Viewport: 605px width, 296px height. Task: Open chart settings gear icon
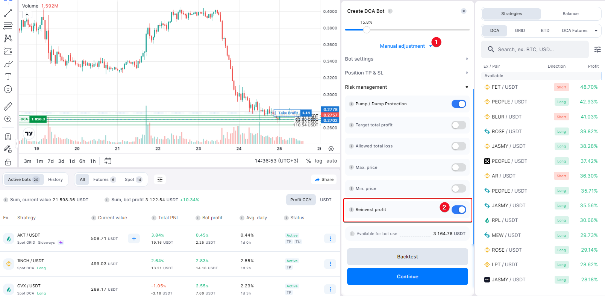(331, 149)
